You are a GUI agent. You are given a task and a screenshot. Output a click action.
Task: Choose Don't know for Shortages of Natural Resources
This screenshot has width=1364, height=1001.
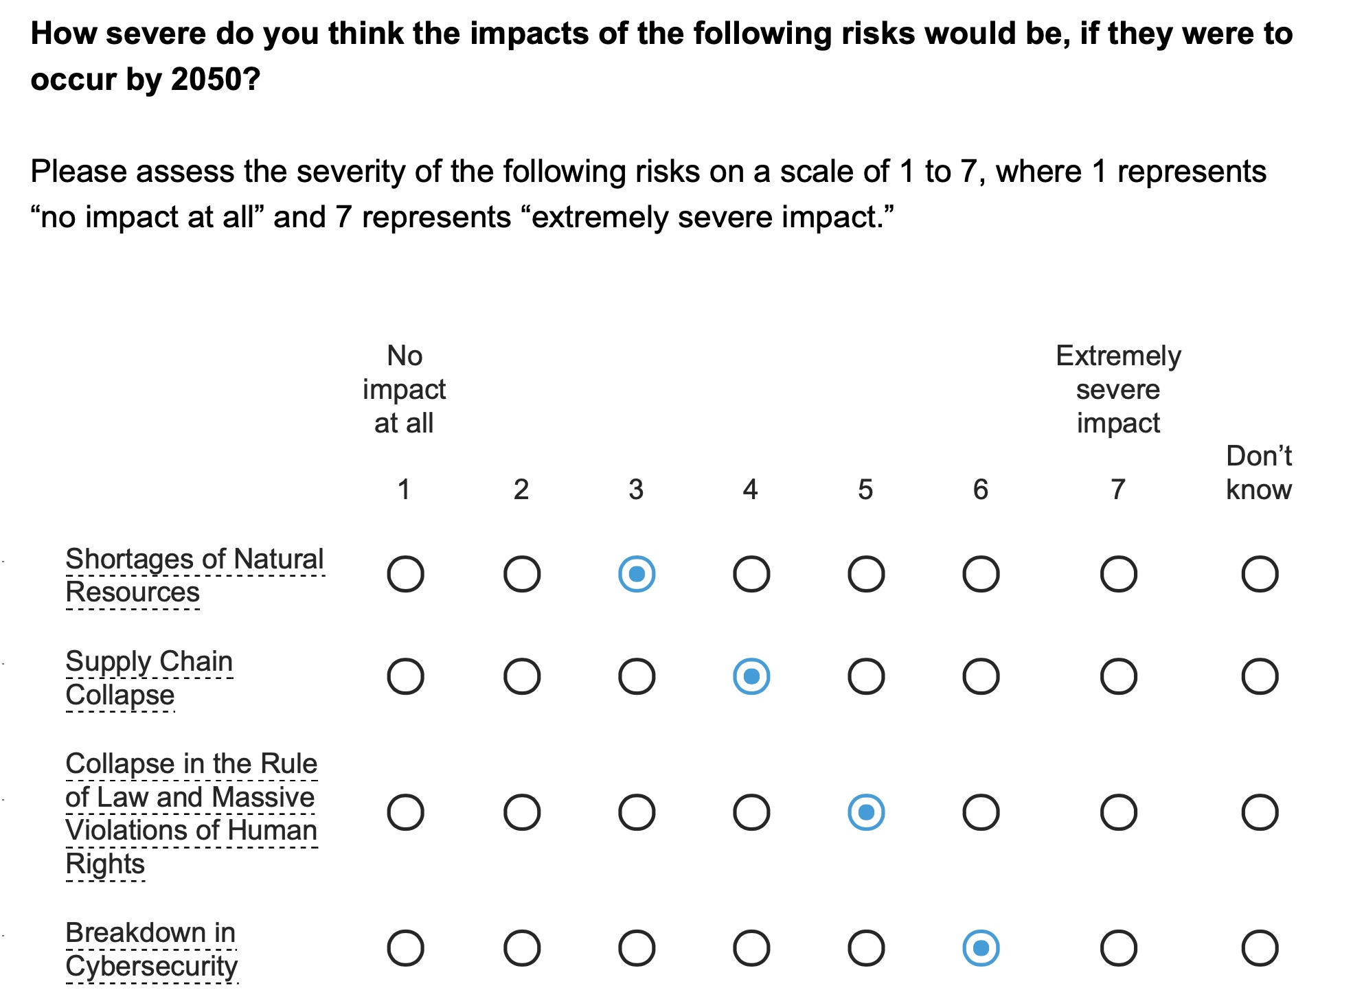point(1260,574)
